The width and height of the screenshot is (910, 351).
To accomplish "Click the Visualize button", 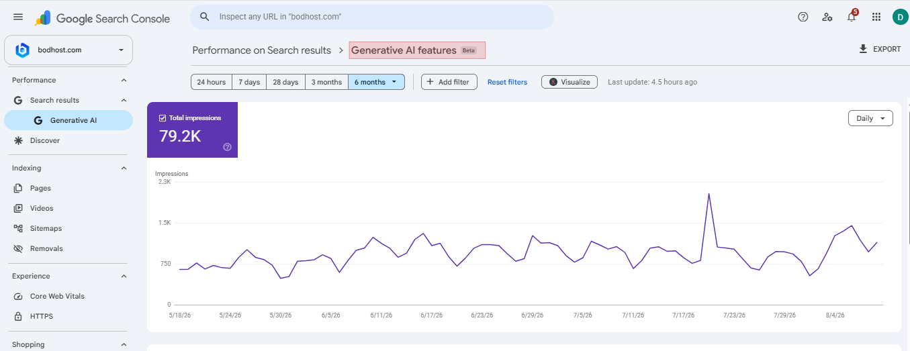I will (569, 82).
